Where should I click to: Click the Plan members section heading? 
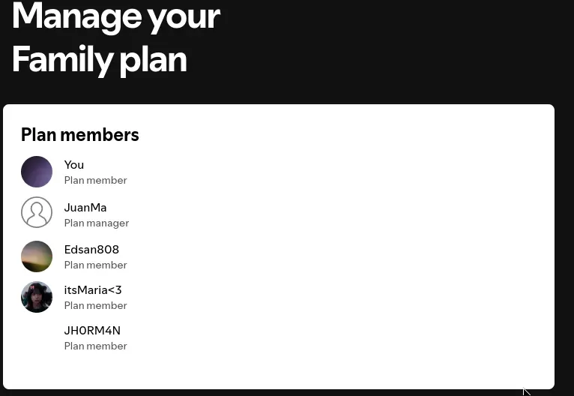(79, 135)
